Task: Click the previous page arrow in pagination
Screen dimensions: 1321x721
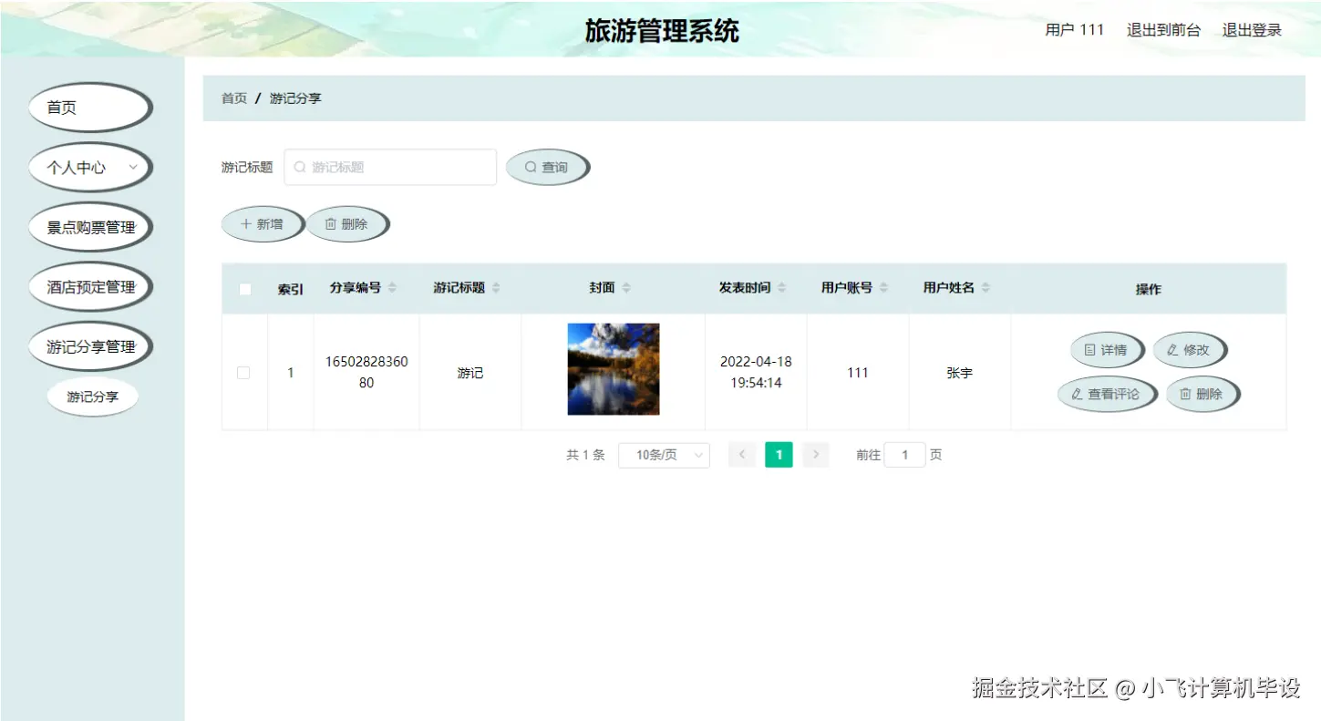Action: tap(741, 454)
